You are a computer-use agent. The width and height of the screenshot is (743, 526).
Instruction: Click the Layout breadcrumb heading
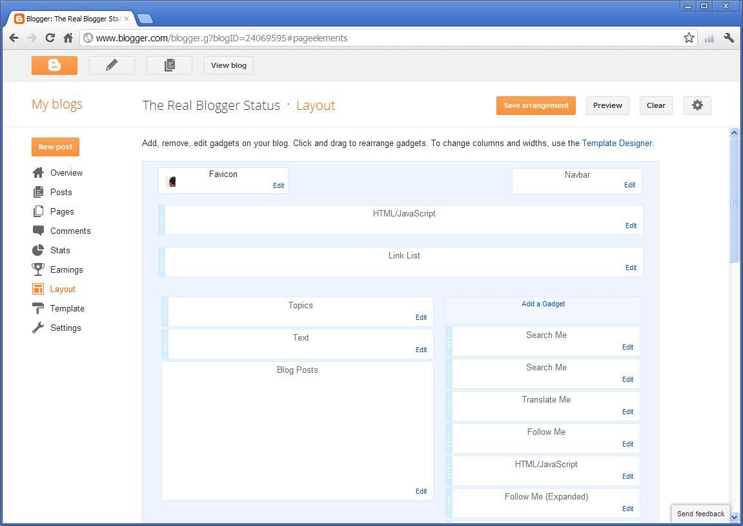[316, 105]
